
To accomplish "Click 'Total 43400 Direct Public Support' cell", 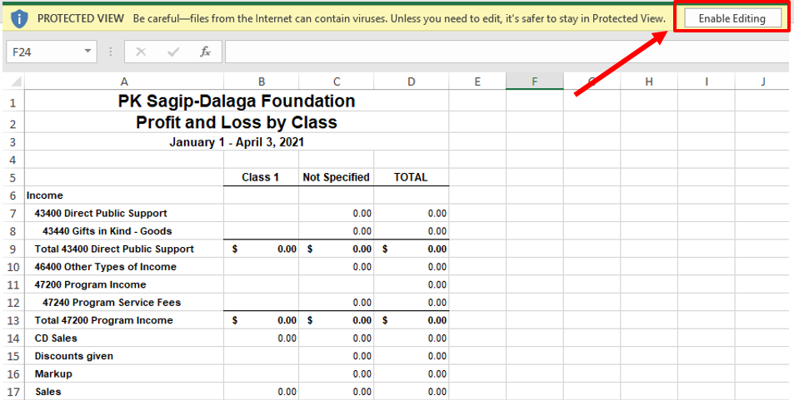I will coord(124,249).
